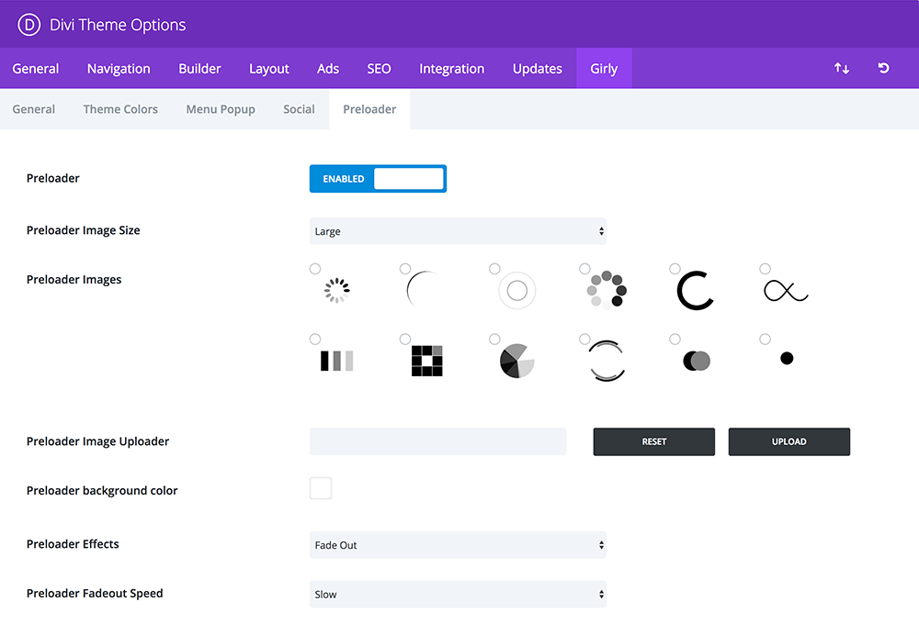
Task: Pick the overlapping circles preloader image
Action: tap(697, 361)
